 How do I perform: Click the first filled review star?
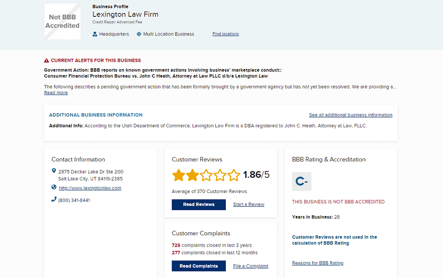(178, 175)
